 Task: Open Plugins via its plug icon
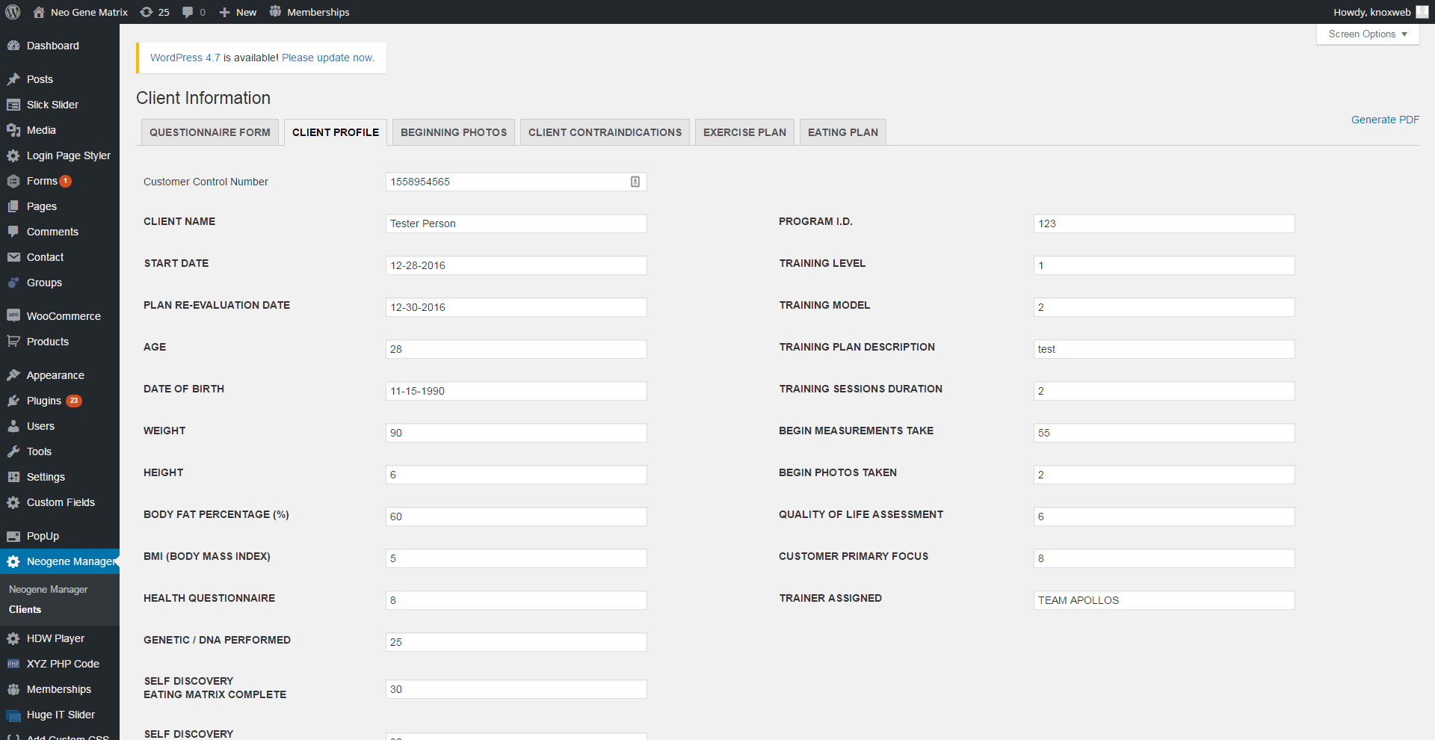coord(13,401)
